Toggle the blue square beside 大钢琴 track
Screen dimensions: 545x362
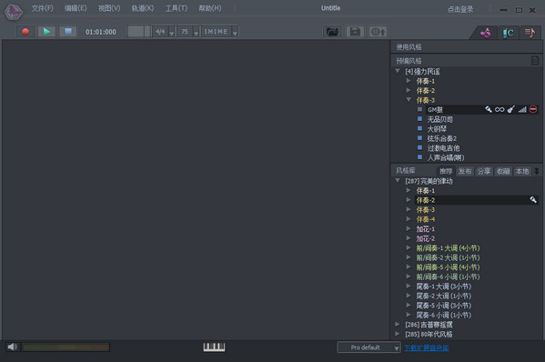pyautogui.click(x=419, y=128)
